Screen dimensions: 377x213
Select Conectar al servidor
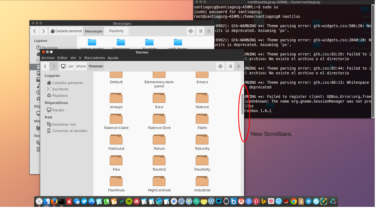67,131
